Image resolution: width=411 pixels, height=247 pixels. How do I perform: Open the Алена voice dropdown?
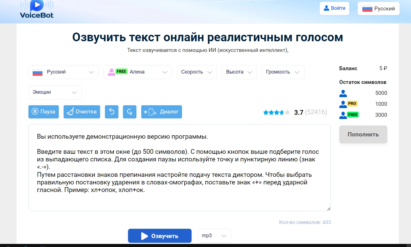coord(138,72)
